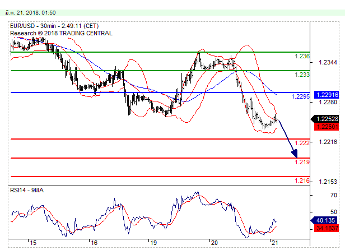Click the date header 'มี.ค. 21, 2018, 01:50'

31,13
